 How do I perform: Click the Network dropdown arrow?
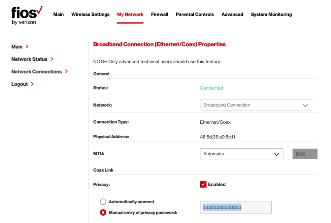(x=305, y=105)
